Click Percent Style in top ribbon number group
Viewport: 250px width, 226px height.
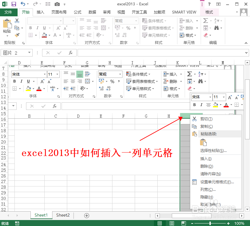[128, 28]
